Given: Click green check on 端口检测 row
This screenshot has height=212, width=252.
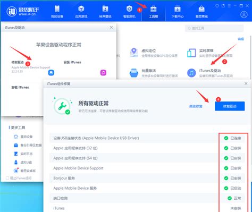Looking at the screenshot, I should click(x=230, y=198).
